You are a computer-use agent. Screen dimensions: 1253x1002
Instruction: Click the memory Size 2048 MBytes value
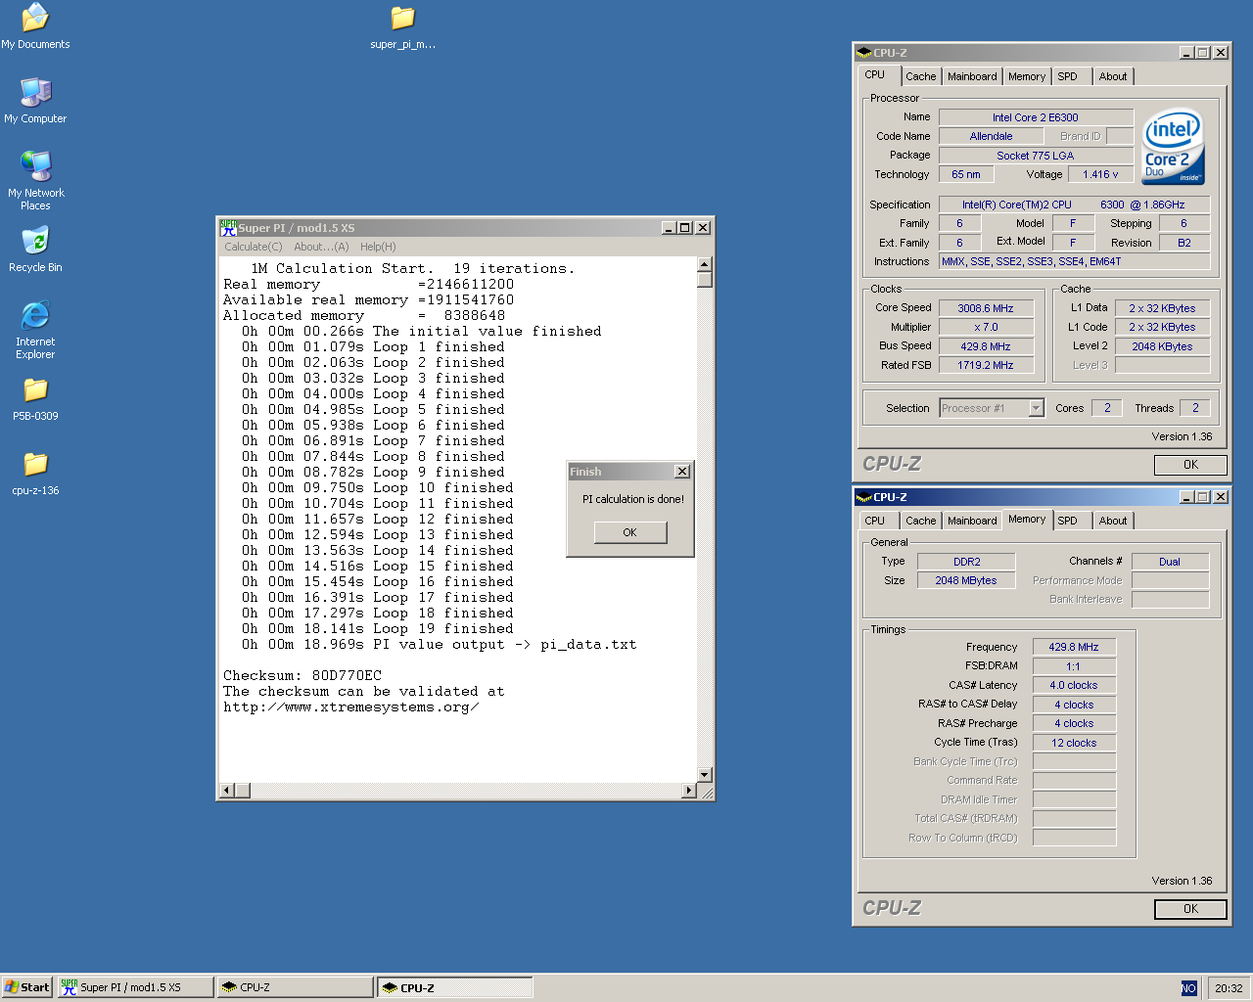[x=966, y=580]
